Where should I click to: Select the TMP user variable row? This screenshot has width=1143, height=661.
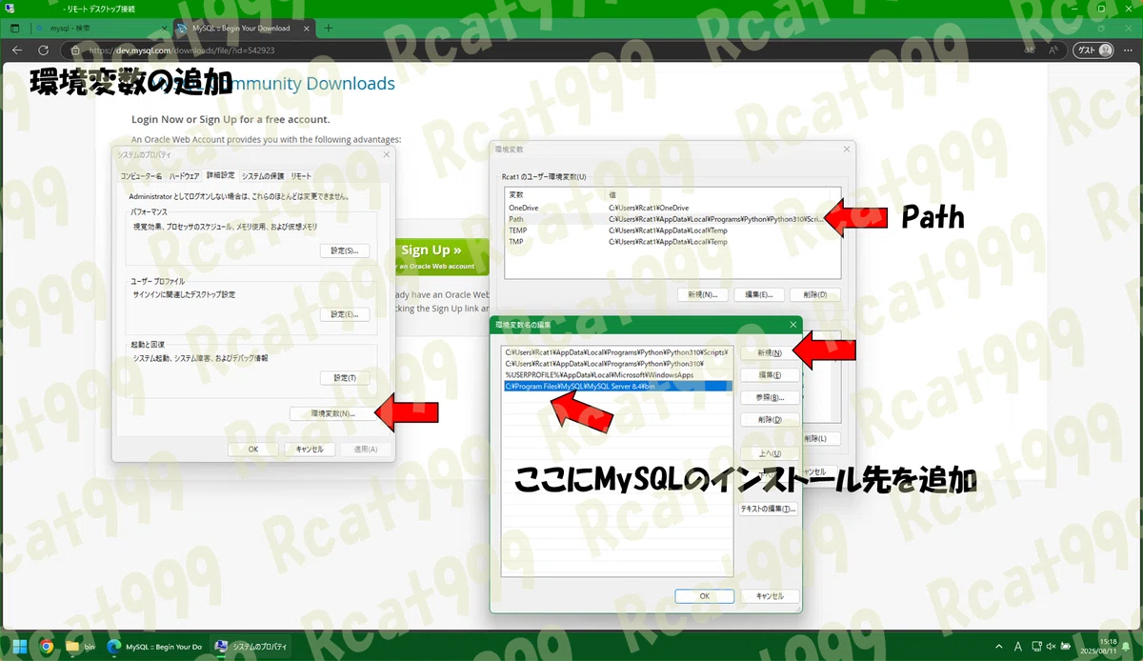(672, 242)
